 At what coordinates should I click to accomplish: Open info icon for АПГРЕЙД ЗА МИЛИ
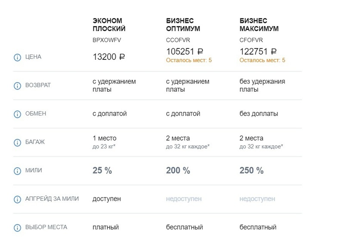click(17, 199)
